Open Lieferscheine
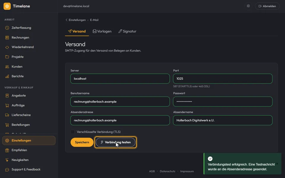 pos(29,115)
